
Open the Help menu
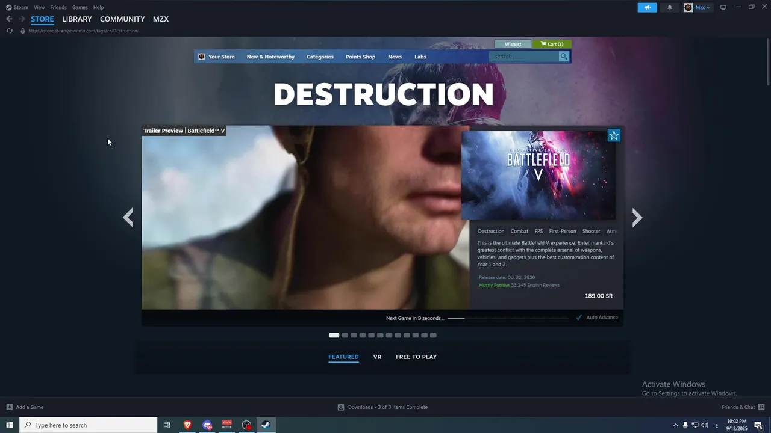[x=98, y=8]
